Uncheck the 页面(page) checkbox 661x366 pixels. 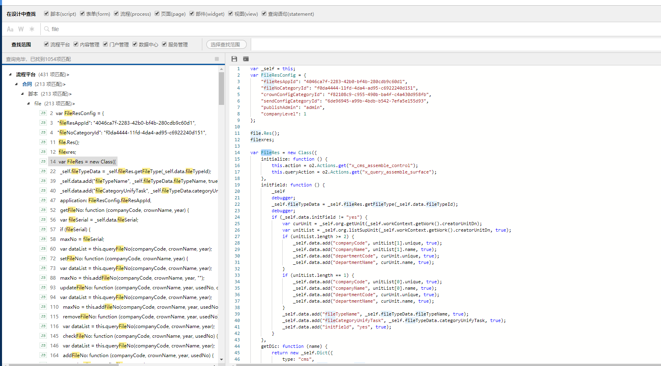click(157, 13)
